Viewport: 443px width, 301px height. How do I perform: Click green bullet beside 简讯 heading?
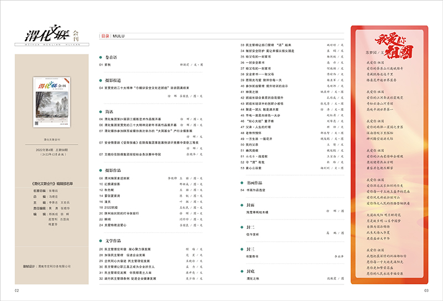click(x=101, y=111)
